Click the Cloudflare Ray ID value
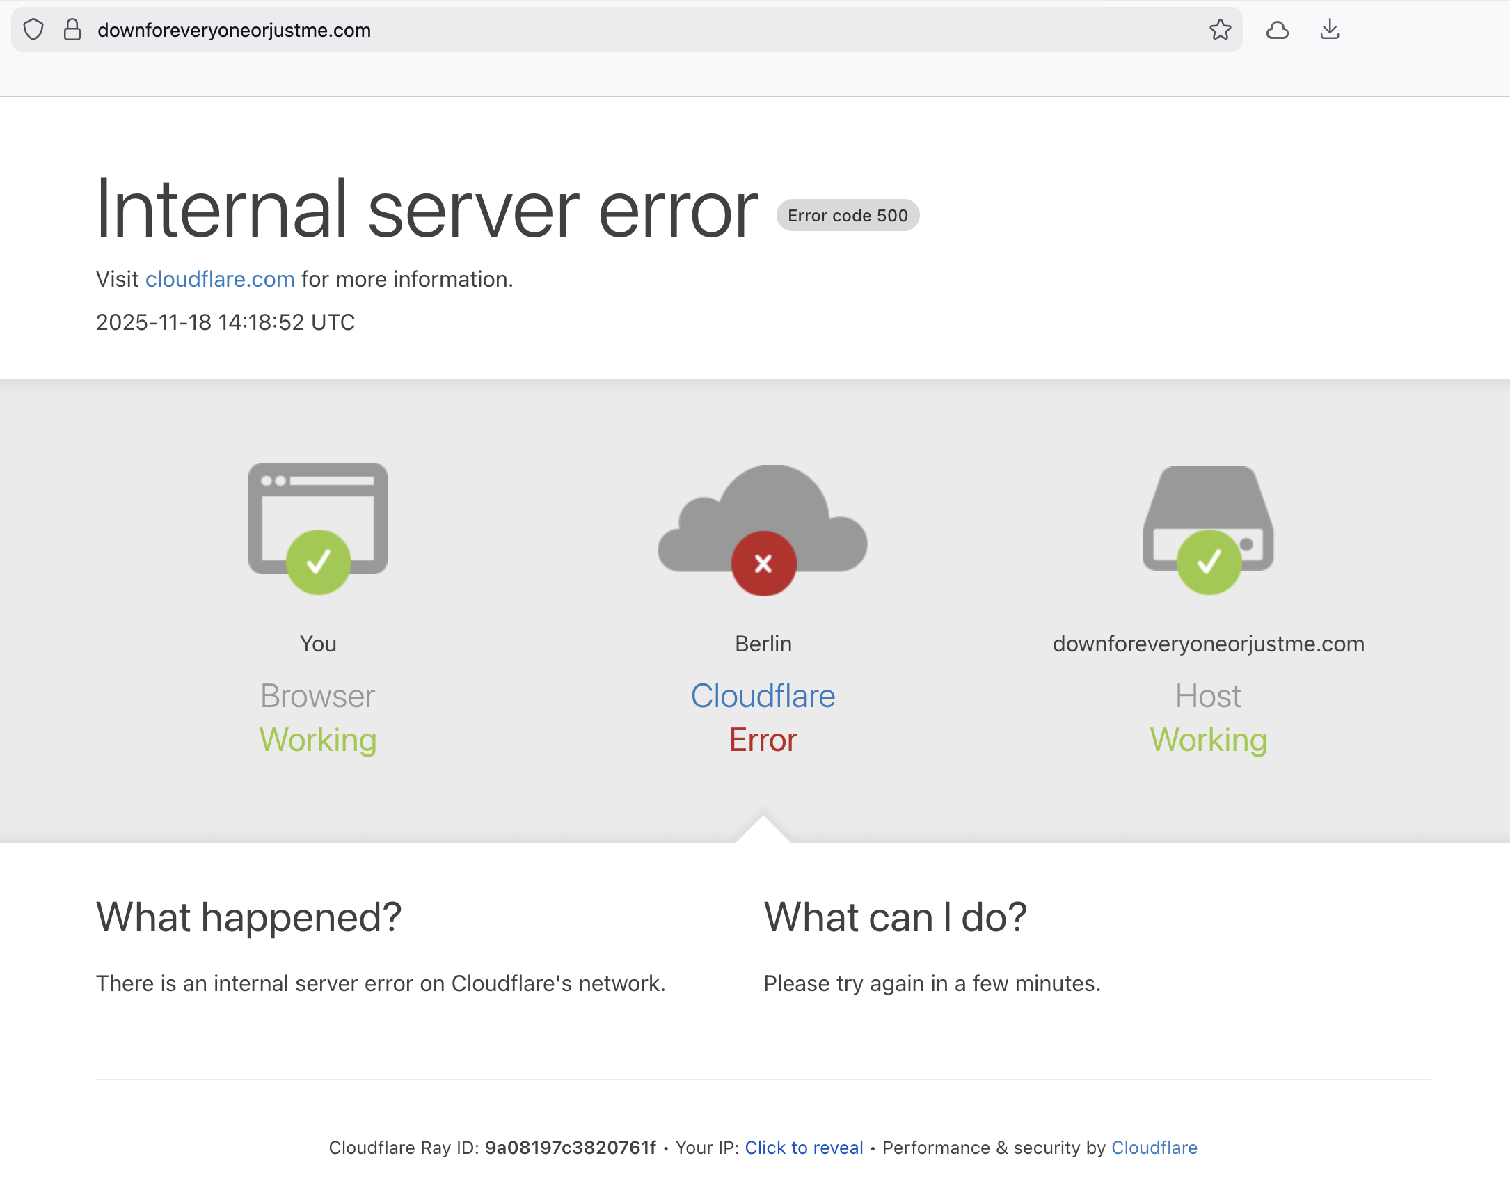This screenshot has width=1510, height=1204. (x=569, y=1147)
